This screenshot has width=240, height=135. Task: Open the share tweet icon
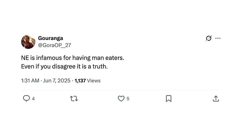(216, 99)
